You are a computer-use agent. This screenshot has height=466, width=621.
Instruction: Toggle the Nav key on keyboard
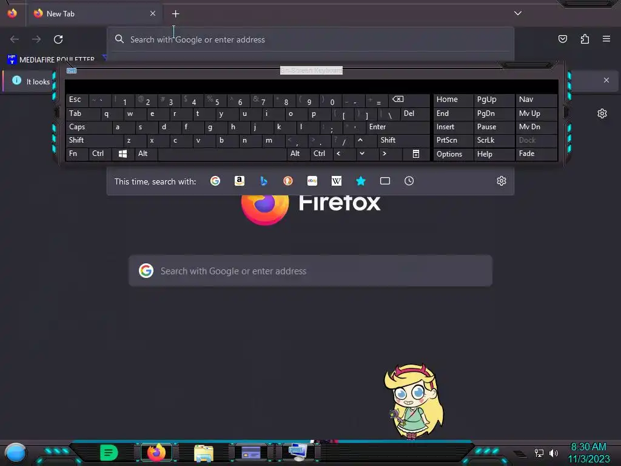click(x=536, y=100)
